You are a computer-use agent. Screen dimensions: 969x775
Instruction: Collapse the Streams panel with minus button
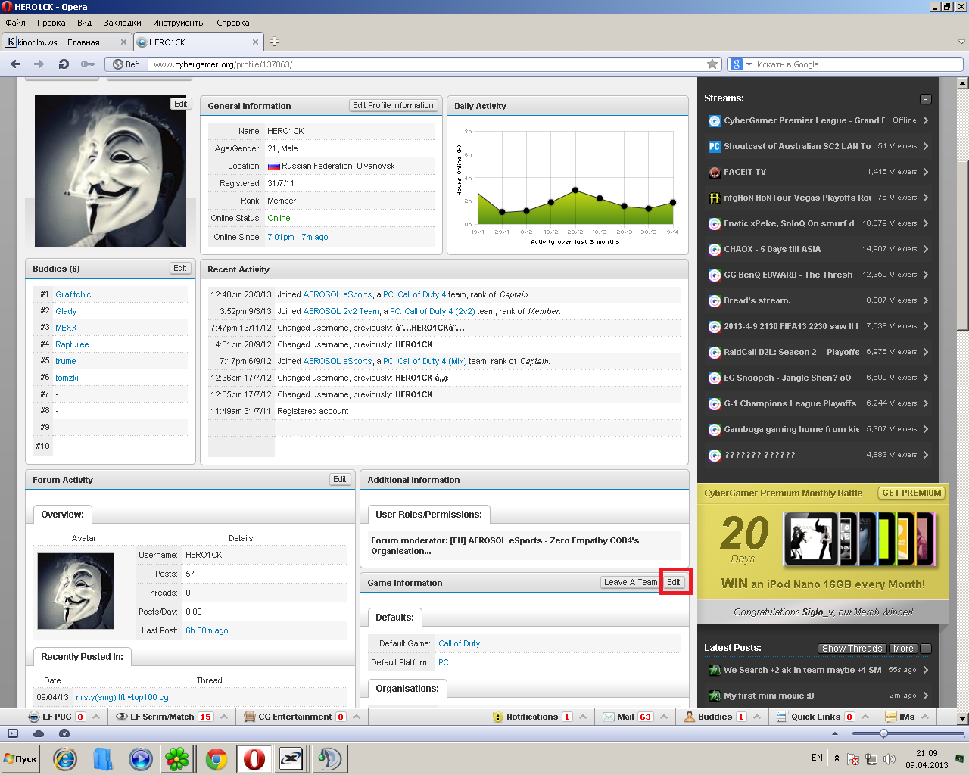(925, 99)
